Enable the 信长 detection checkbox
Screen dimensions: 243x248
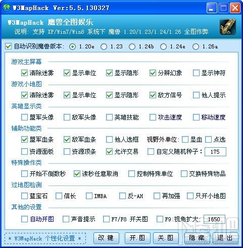click(59, 196)
